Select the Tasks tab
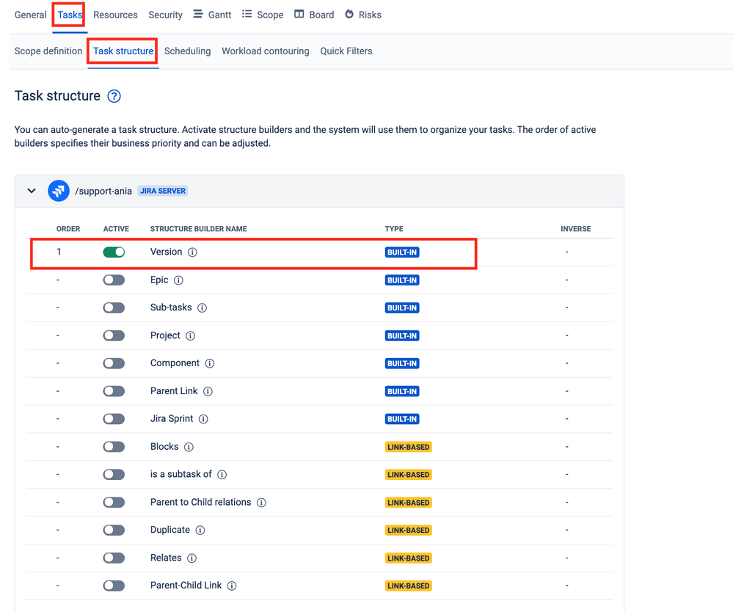Image resolution: width=733 pixels, height=612 pixels. (x=70, y=15)
